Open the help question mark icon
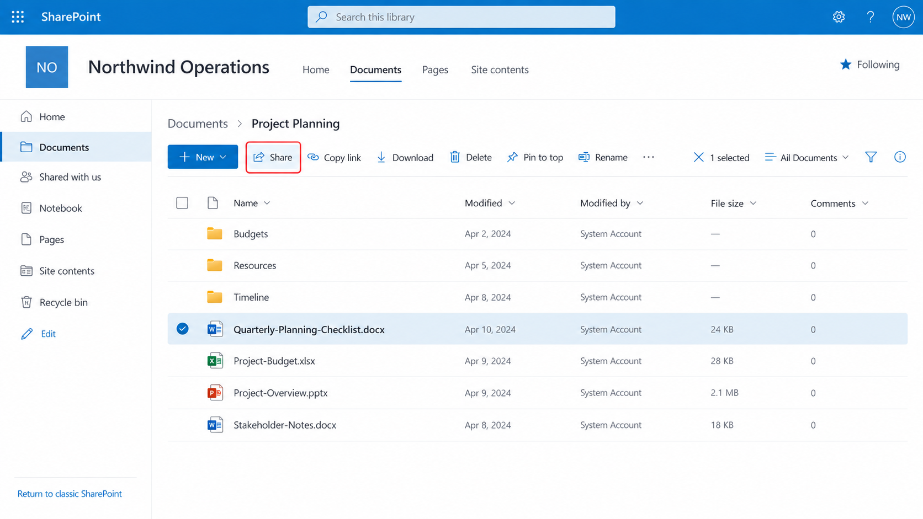923x519 pixels. 871,17
